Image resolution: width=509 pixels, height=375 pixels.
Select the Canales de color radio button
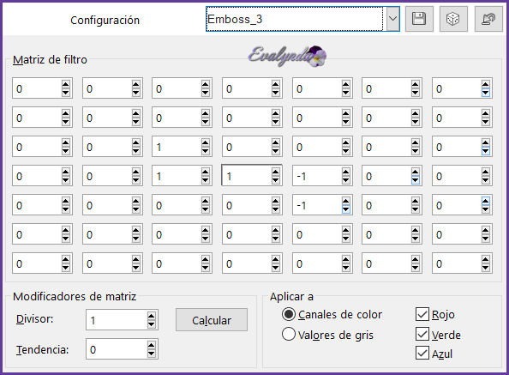coord(289,314)
